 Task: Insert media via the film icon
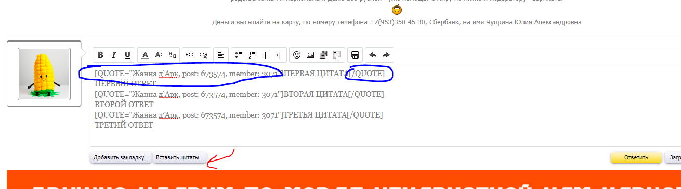pyautogui.click(x=323, y=54)
